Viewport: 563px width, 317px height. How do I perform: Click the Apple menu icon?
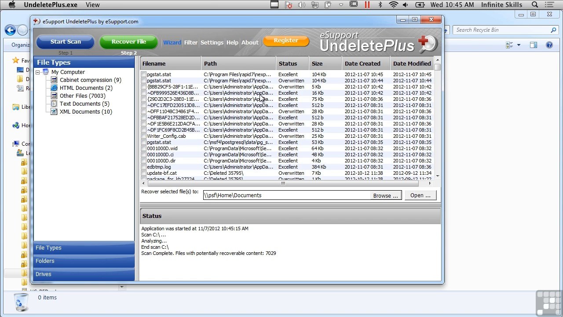[x=12, y=5]
